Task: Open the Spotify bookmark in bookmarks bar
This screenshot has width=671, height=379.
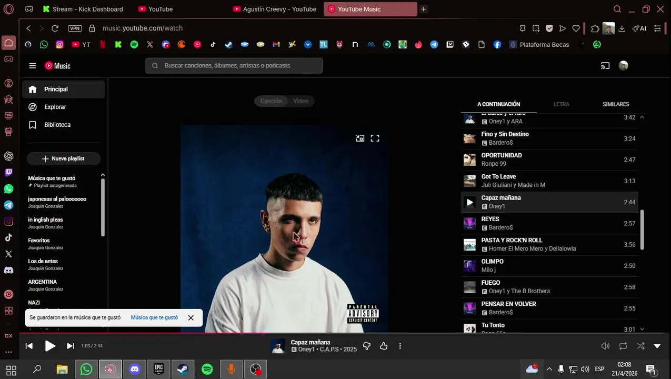Action: tap(134, 45)
